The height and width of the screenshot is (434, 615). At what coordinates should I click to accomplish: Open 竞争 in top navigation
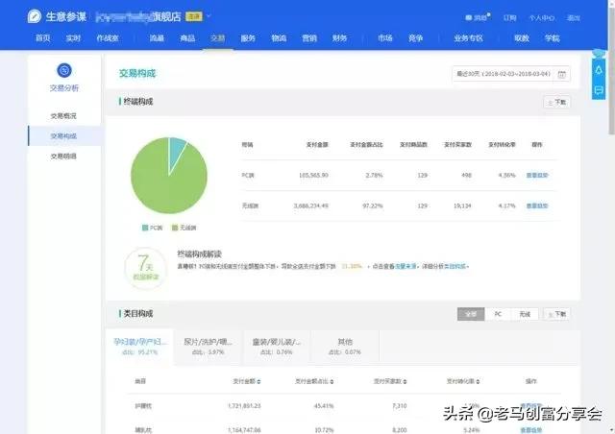[416, 38]
